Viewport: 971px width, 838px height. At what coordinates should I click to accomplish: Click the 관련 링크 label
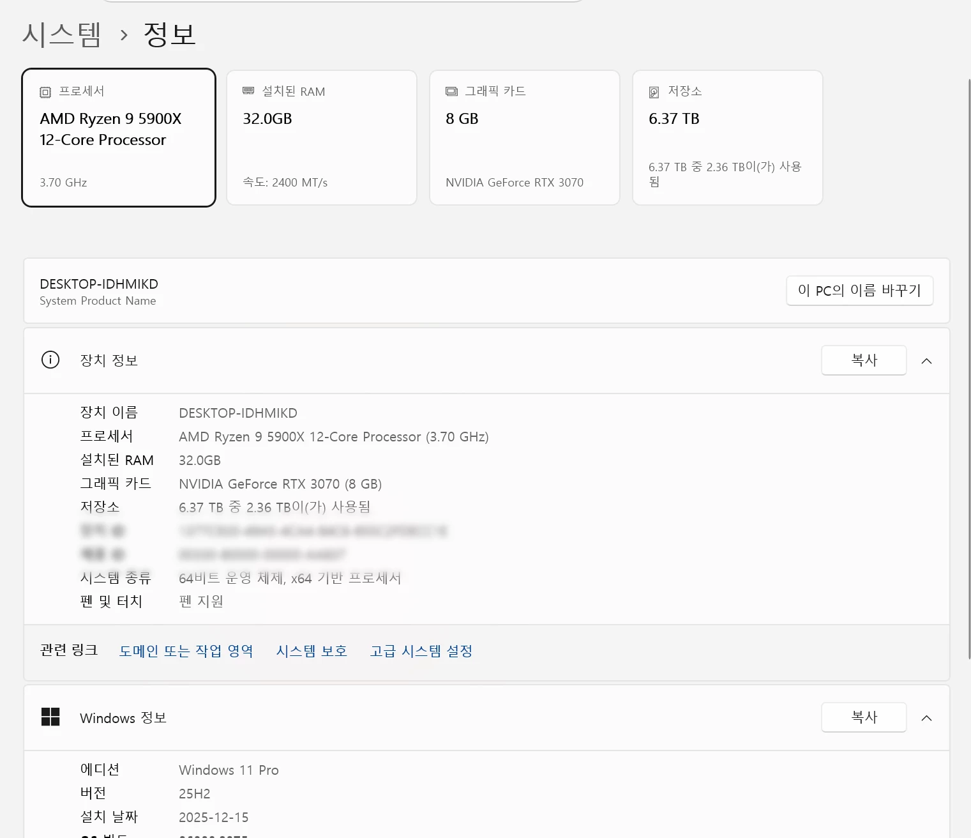[x=69, y=650]
